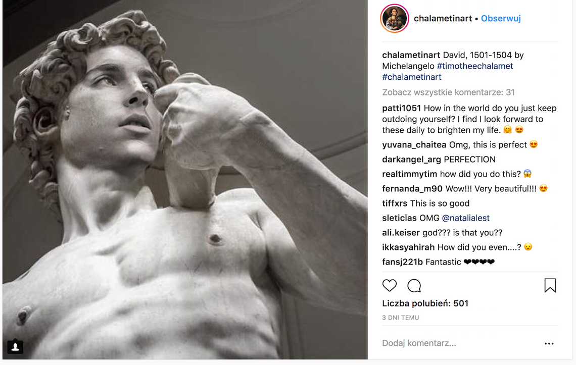Visit the @natalialest mention

point(466,218)
